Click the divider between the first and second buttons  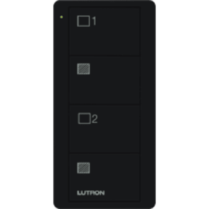pyautogui.click(x=104, y=56)
